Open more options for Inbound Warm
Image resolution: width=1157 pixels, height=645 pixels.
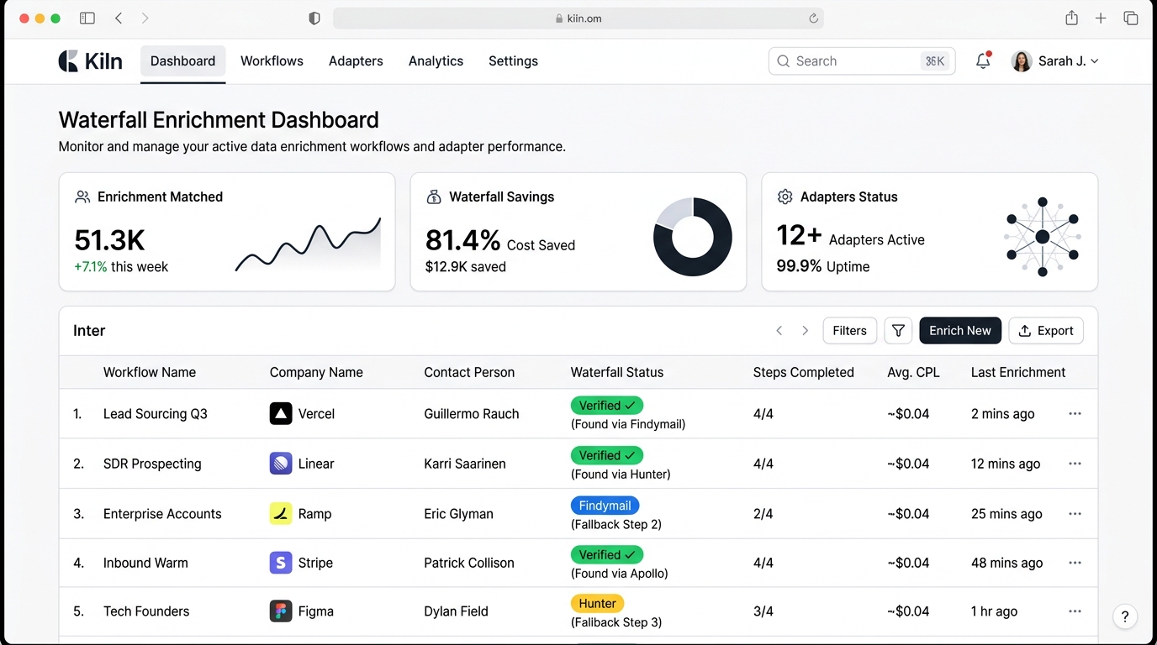[1075, 563]
